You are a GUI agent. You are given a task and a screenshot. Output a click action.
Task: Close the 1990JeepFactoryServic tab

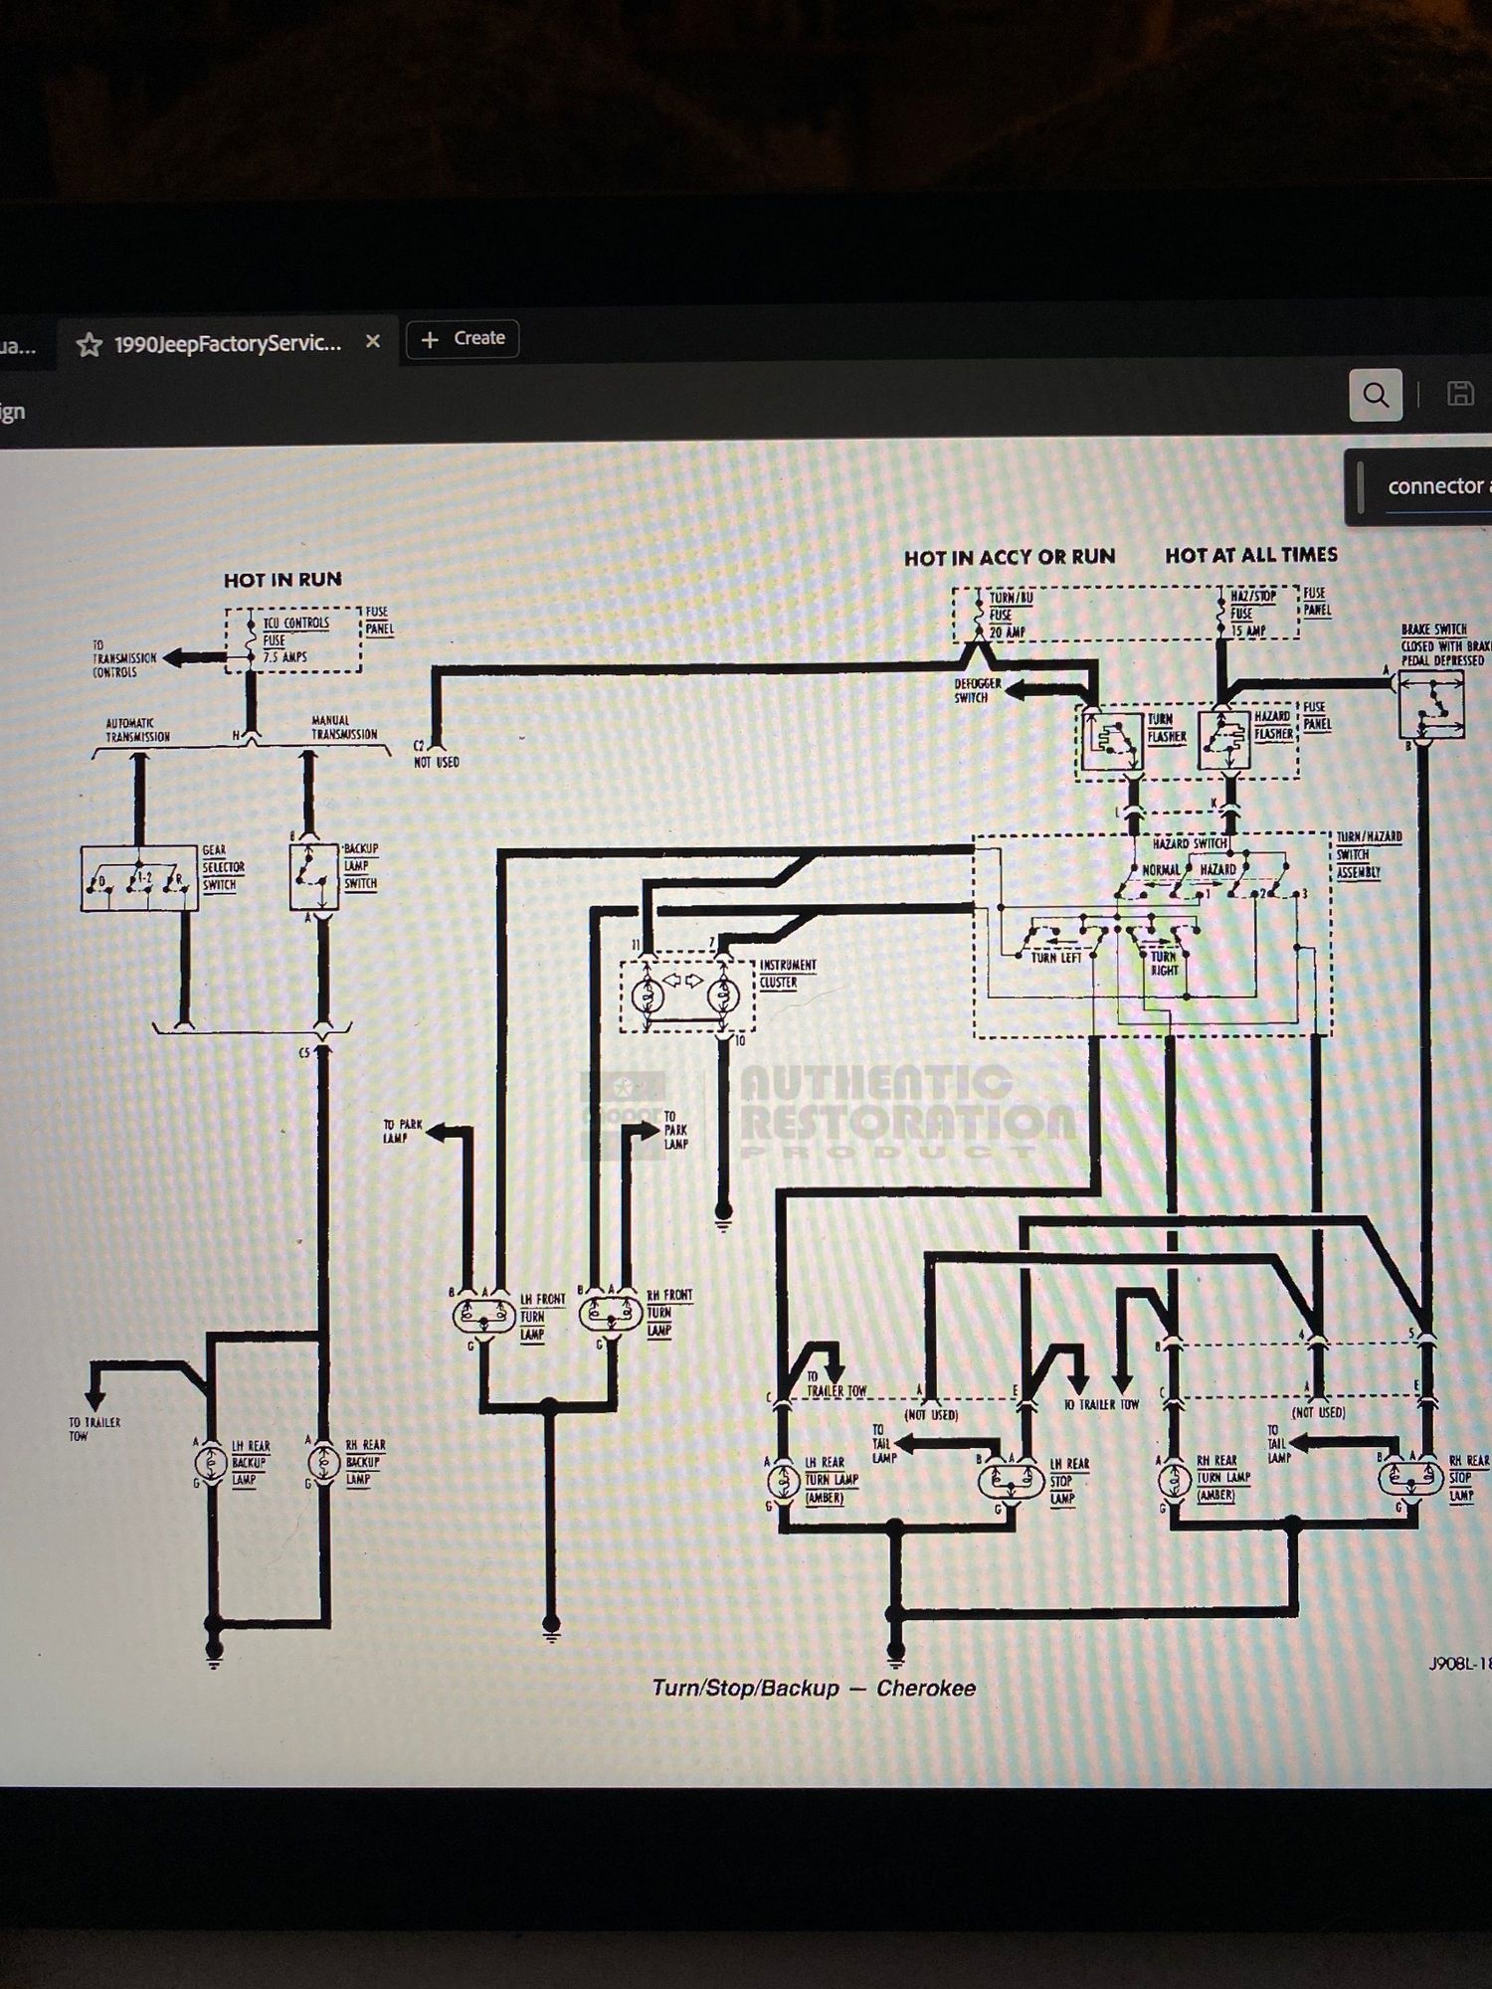373,341
